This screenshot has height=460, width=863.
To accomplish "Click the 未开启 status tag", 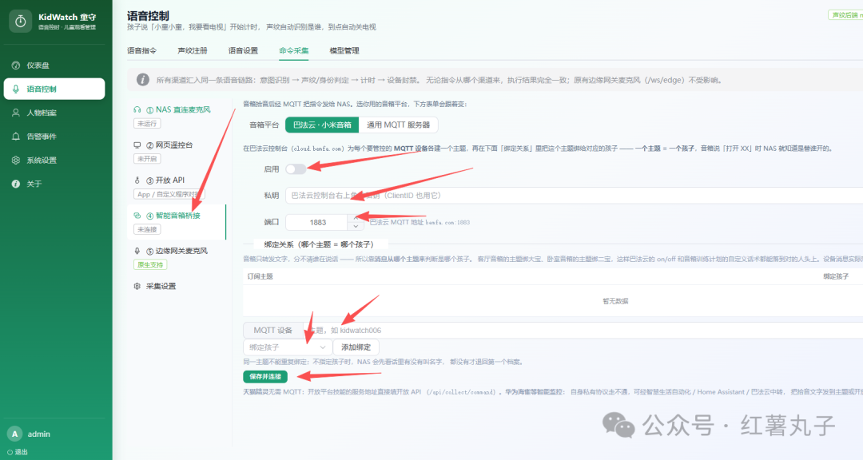I will [x=147, y=159].
